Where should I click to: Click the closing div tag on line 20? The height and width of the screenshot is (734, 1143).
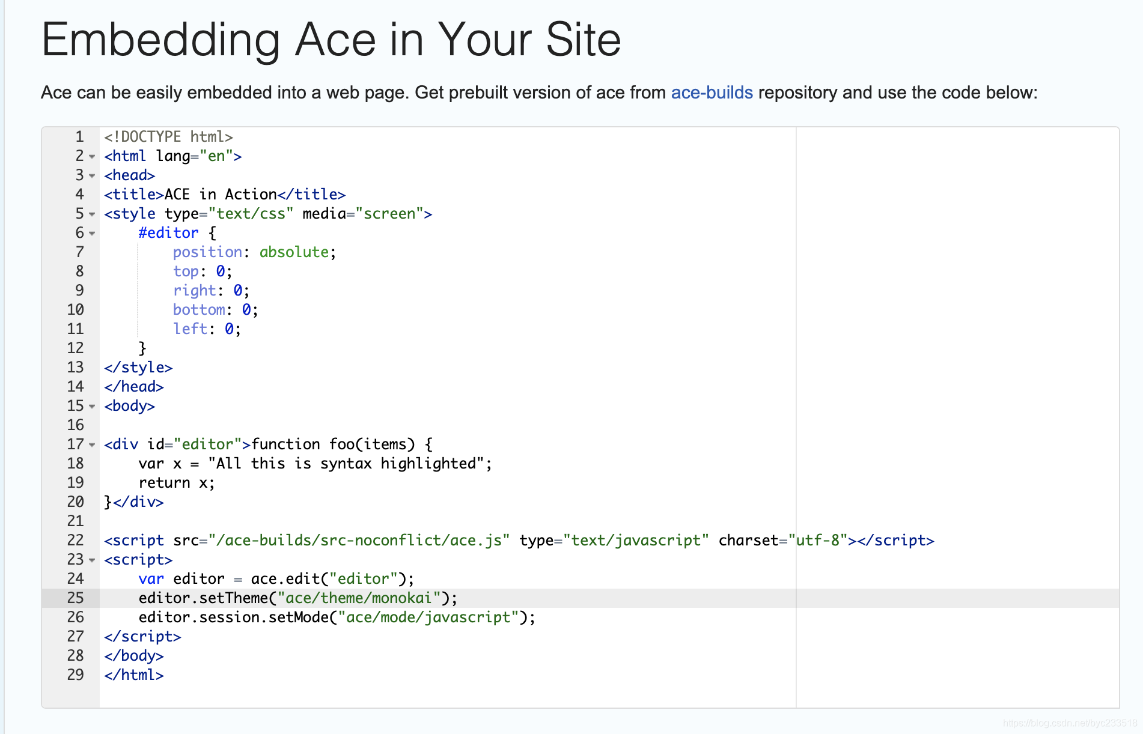138,502
